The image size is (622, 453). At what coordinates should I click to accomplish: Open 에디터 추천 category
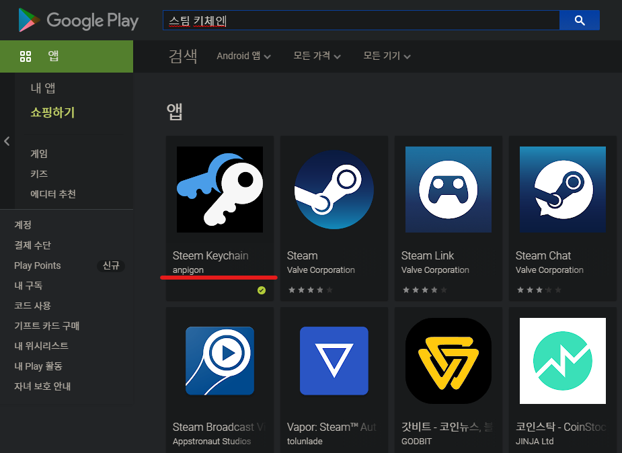(53, 194)
